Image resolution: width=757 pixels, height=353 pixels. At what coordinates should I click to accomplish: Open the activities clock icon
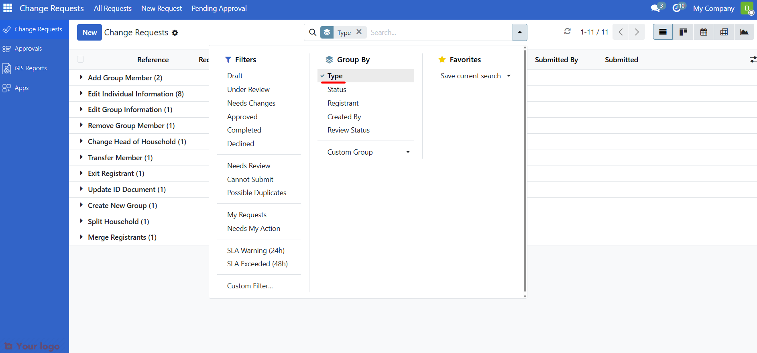point(677,8)
